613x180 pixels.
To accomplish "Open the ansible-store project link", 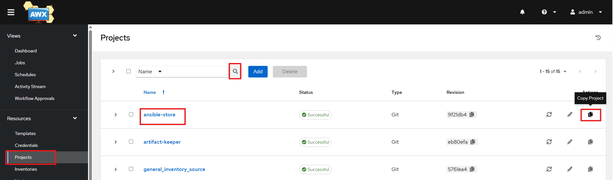I will pyautogui.click(x=159, y=115).
